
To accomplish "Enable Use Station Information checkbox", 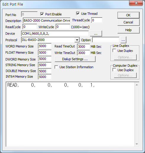I will click(56, 67).
